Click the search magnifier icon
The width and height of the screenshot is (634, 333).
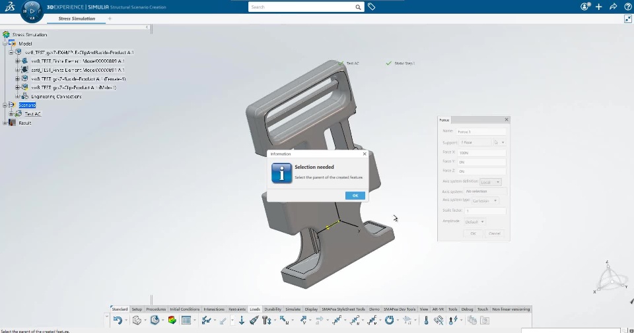click(358, 7)
